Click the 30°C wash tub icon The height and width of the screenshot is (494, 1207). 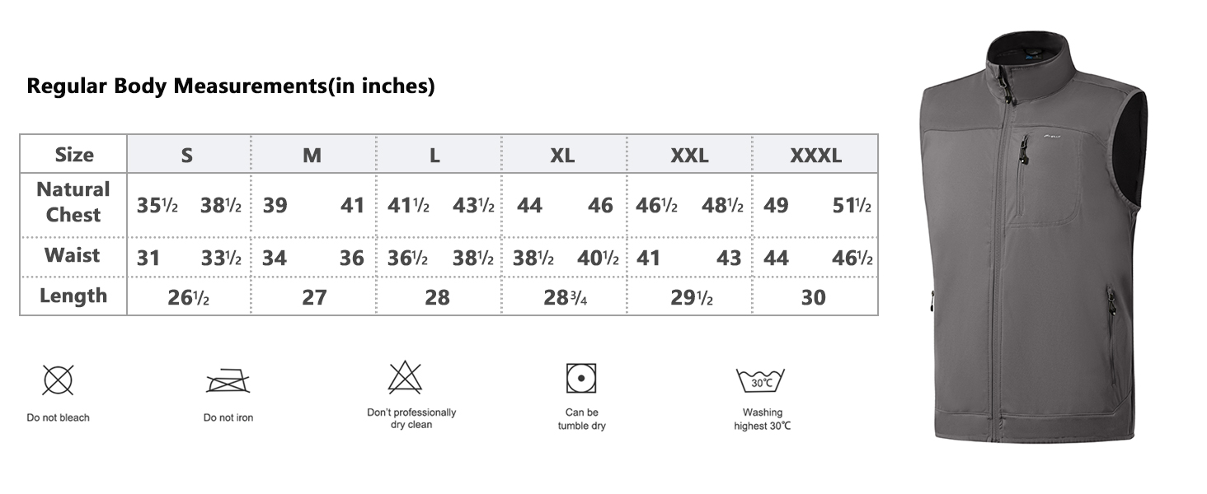pos(759,381)
